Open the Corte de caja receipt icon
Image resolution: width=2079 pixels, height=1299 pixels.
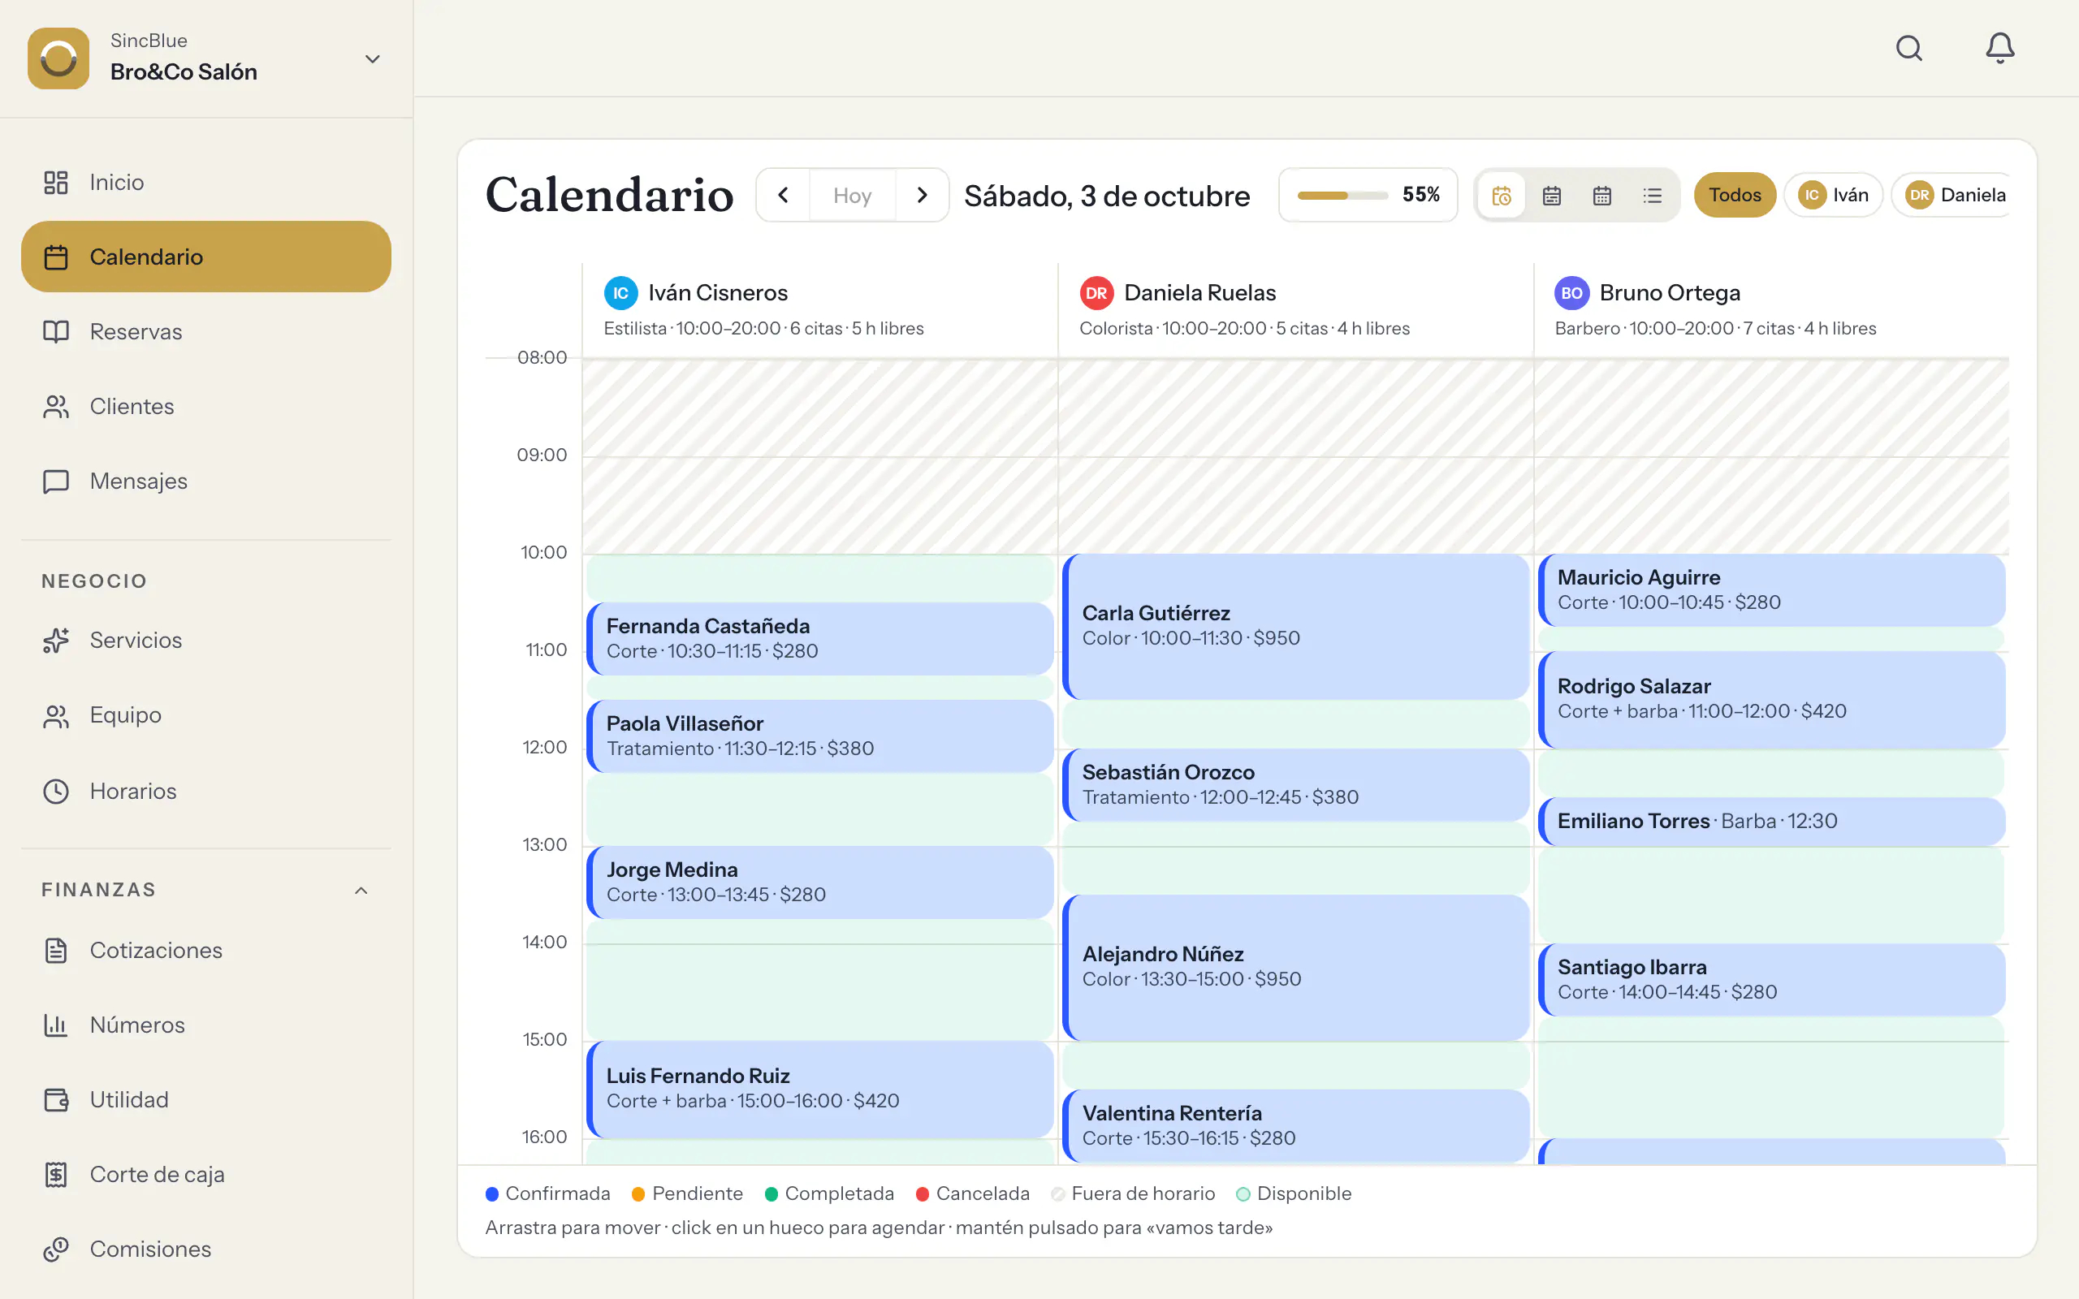click(x=56, y=1175)
